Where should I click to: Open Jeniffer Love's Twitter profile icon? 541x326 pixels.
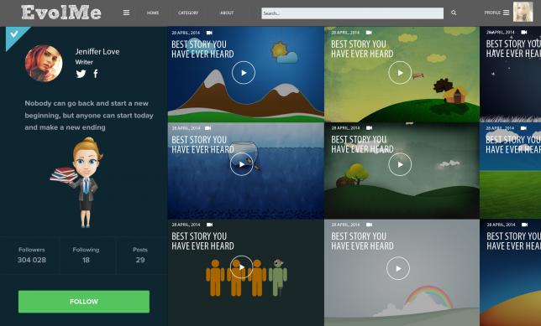[81, 74]
